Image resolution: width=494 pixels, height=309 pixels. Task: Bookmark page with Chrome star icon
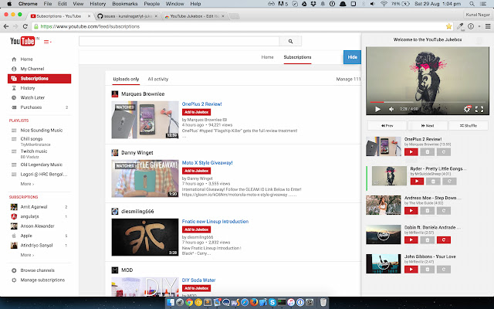[x=448, y=26]
